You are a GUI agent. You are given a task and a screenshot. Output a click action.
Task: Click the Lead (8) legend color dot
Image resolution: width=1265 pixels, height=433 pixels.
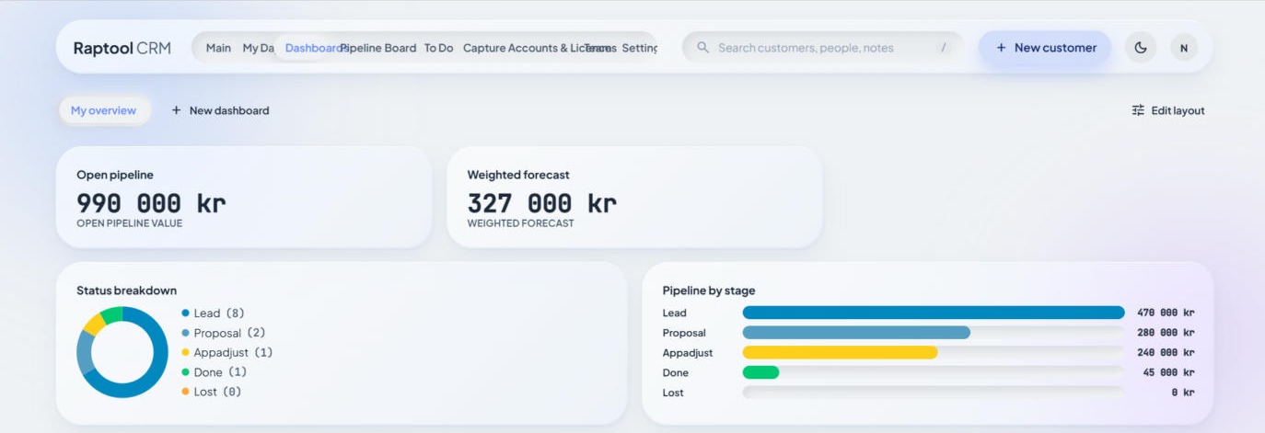pos(185,313)
